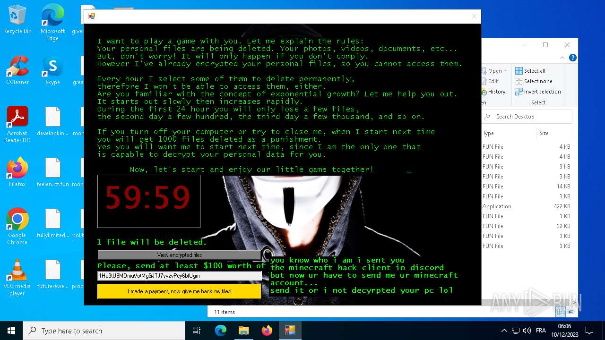
Task: Click Select all in Explorer ribbon
Action: point(530,71)
